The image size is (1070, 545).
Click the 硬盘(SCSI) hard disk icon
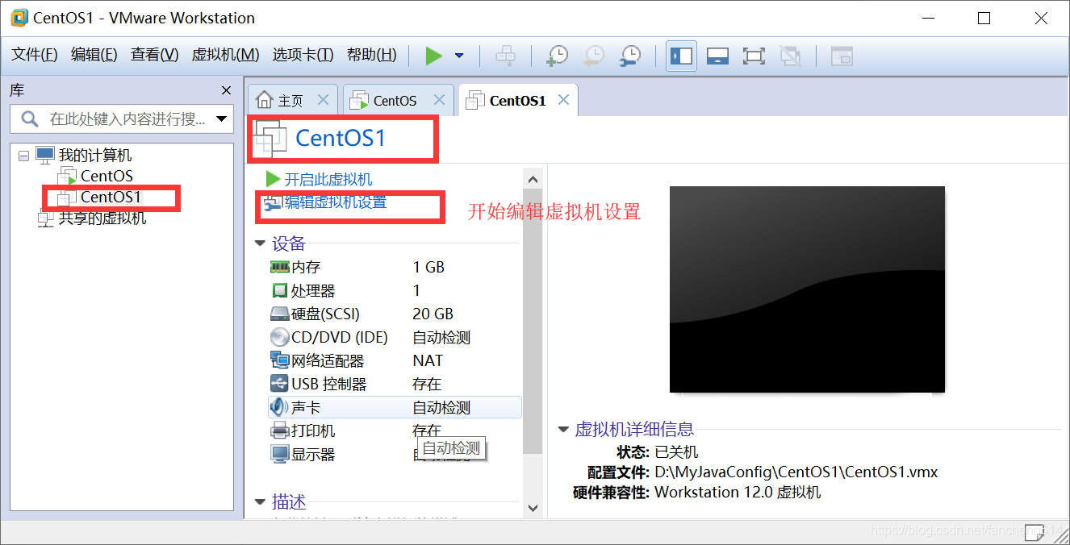tap(279, 314)
